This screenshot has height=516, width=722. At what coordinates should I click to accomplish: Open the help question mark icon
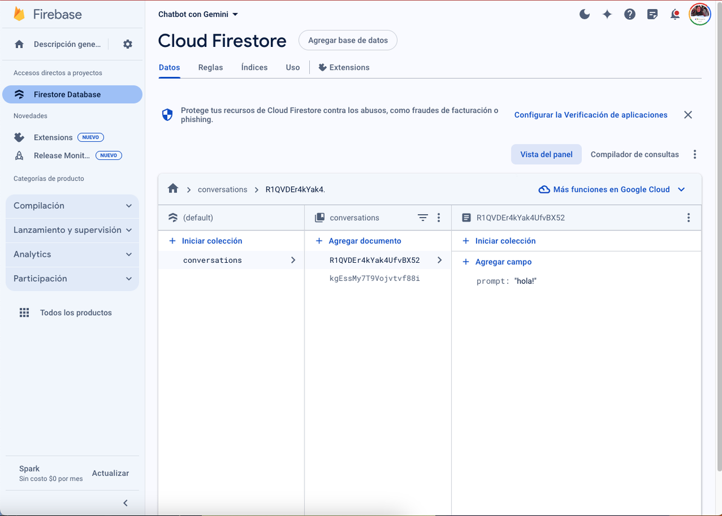[629, 14]
